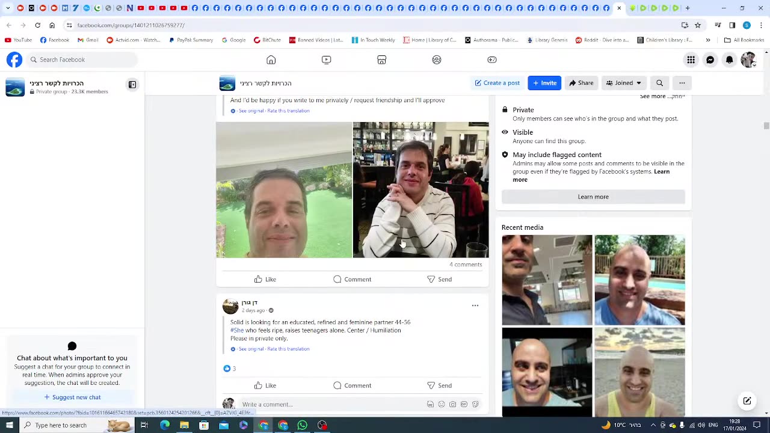Open the PayPal Summary bookmark
770x433 pixels.
click(191, 40)
